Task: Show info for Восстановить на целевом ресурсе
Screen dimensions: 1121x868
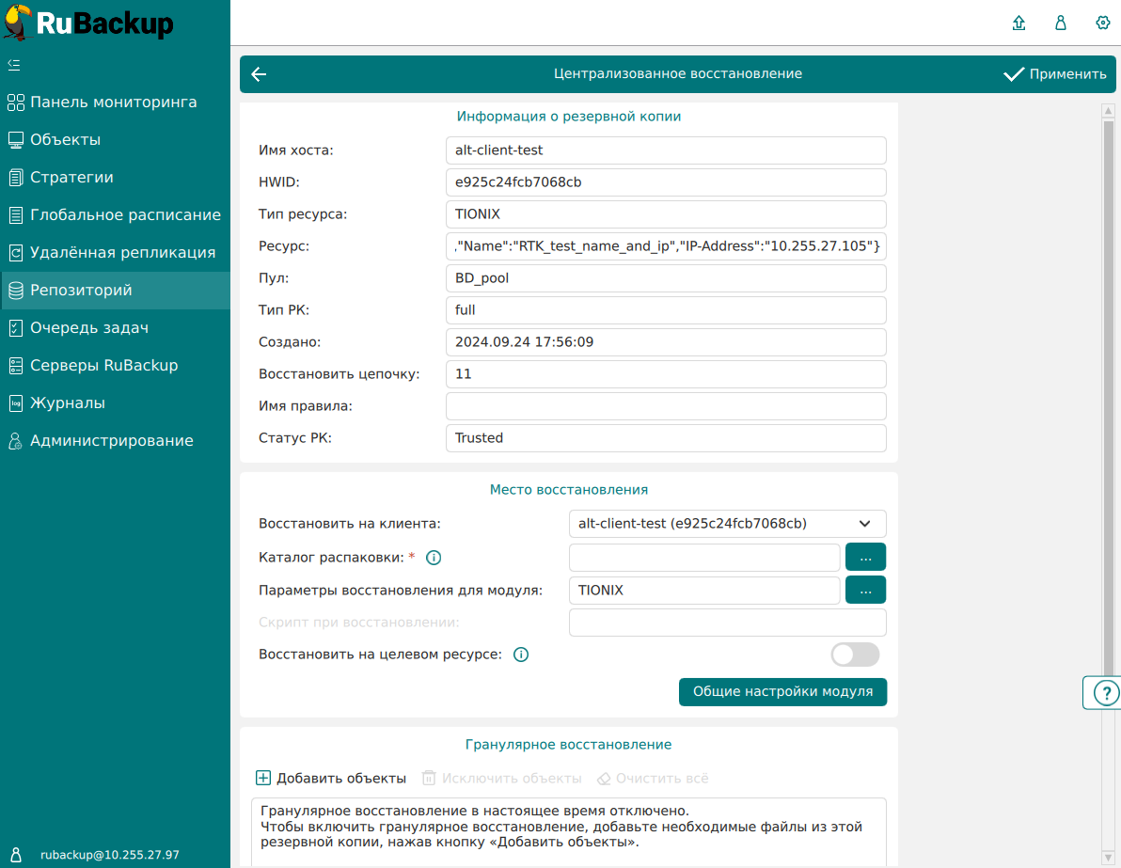Action: 521,655
